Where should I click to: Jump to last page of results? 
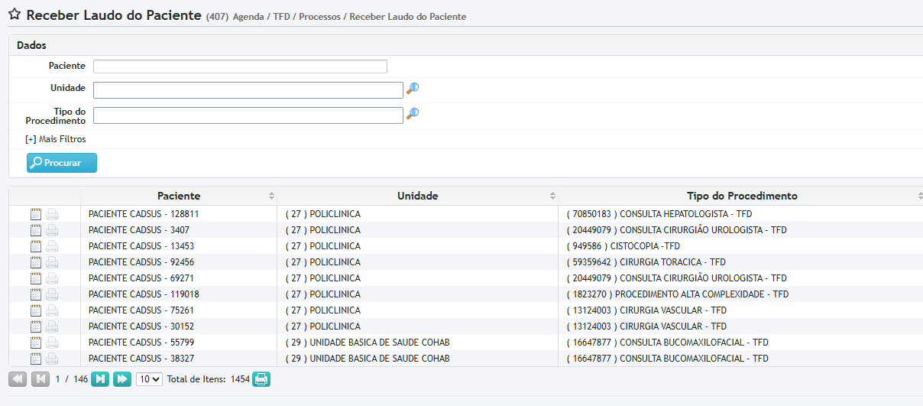[x=122, y=379]
